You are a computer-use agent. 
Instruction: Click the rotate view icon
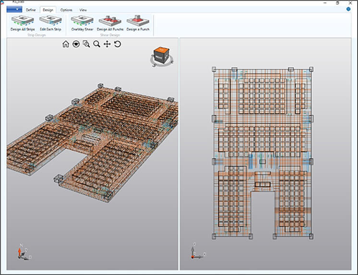117,44
